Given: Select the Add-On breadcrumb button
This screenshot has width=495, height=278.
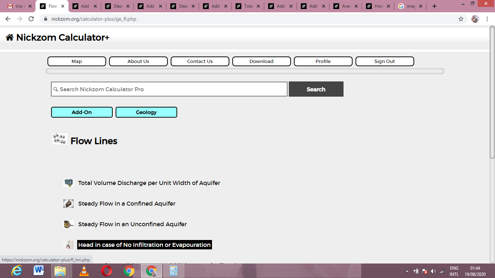Looking at the screenshot, I should tap(82, 112).
